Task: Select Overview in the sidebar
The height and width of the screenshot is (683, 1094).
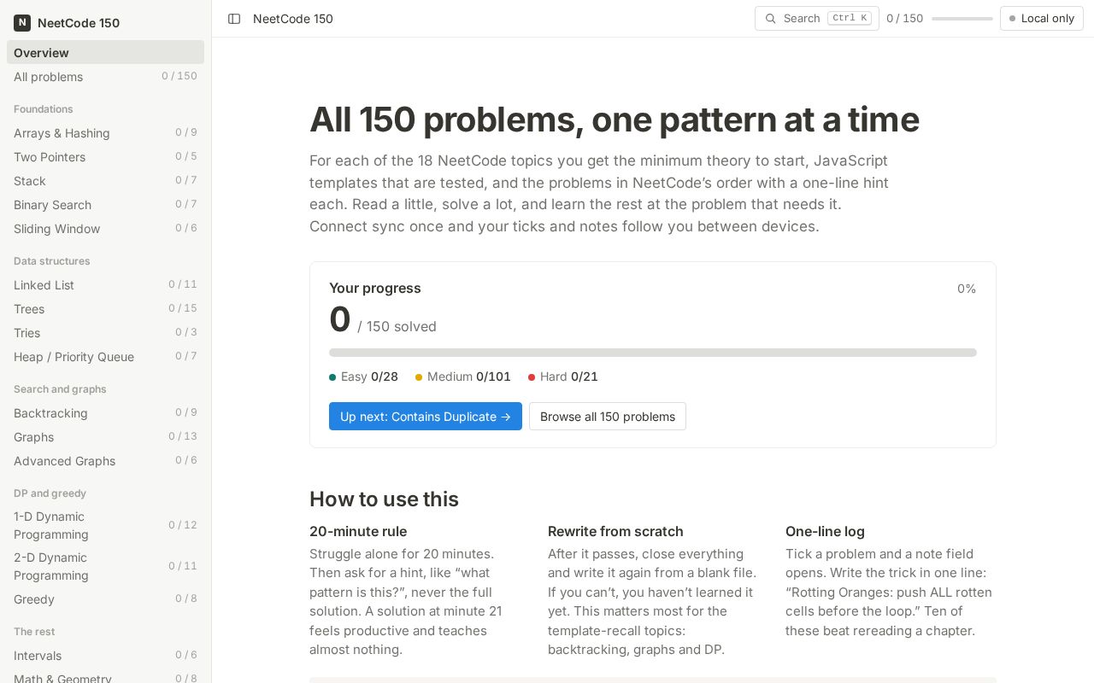Action: click(x=105, y=52)
